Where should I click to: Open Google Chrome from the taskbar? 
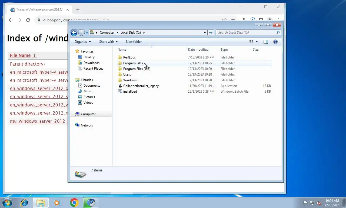tap(74, 203)
